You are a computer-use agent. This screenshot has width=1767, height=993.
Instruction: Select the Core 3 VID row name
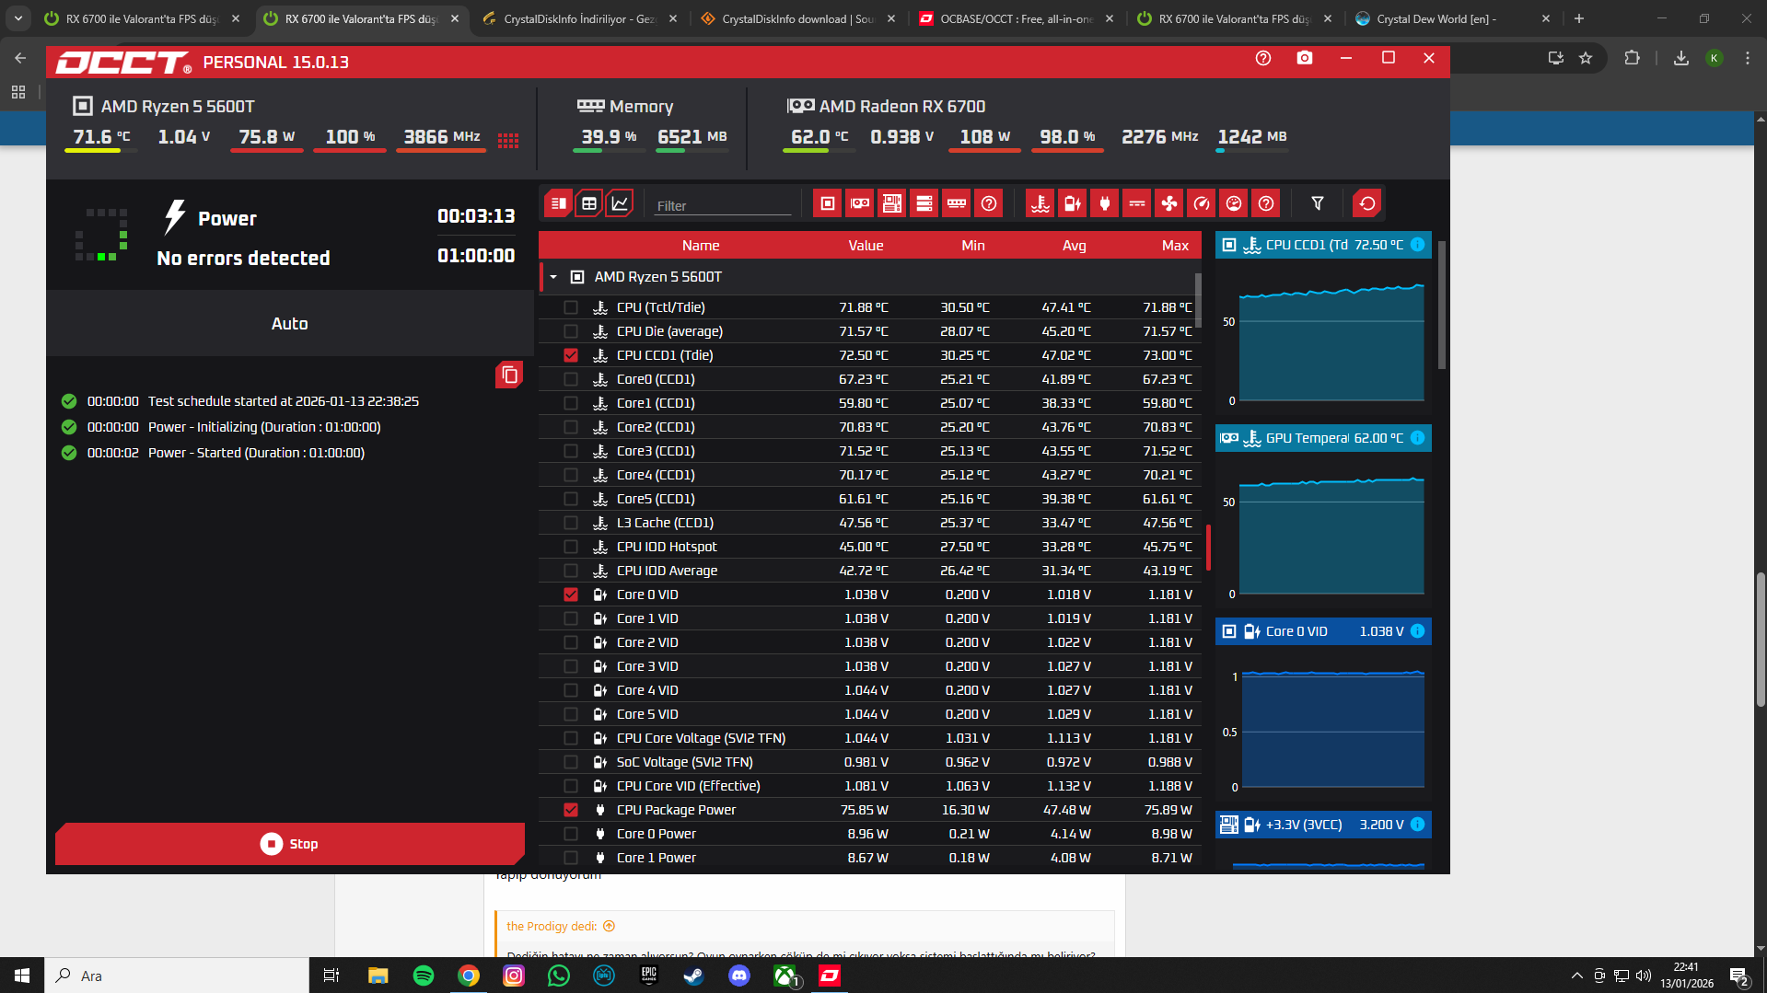pyautogui.click(x=647, y=666)
